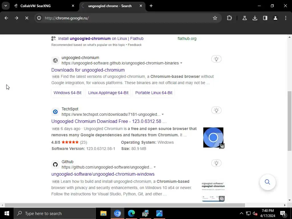Open the tab search chevron
This screenshot has width=292, height=219.
pyautogui.click(x=6, y=6)
